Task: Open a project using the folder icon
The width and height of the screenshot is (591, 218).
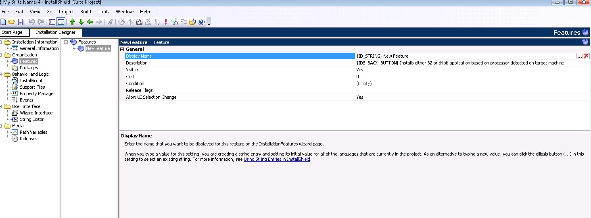Action: coord(12,22)
